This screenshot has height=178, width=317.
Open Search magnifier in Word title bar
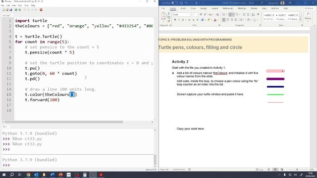click(x=262, y=3)
